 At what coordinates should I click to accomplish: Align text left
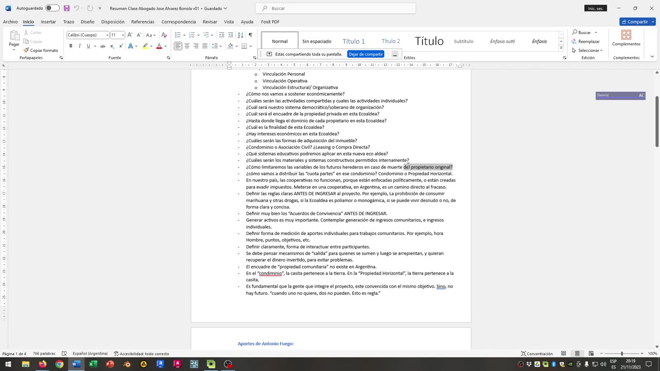[178, 46]
